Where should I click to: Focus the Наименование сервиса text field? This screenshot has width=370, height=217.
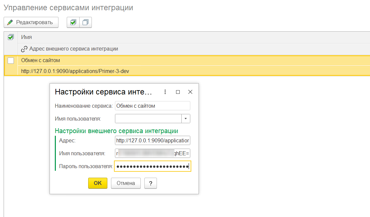point(152,106)
